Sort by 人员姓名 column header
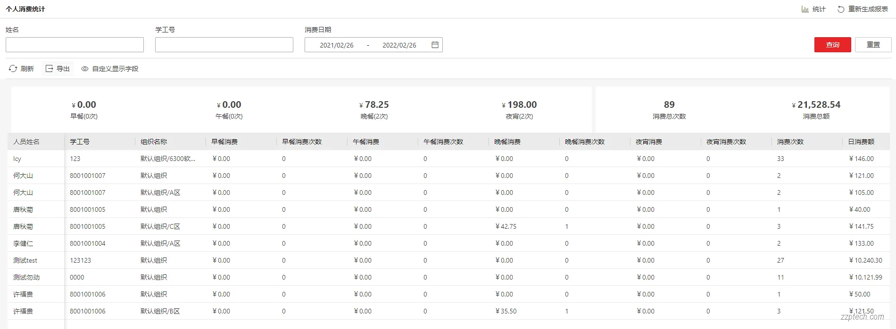The image size is (896, 329). coord(26,142)
